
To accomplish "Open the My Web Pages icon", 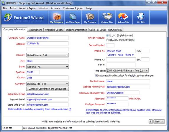I will pos(73,17).
